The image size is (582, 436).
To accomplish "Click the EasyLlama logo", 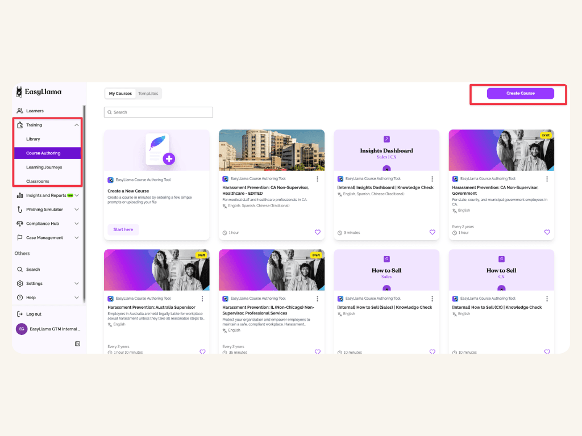I will pos(39,91).
